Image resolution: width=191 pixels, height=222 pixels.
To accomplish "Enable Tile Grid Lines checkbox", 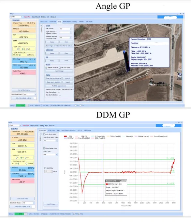I will click(x=60, y=68).
